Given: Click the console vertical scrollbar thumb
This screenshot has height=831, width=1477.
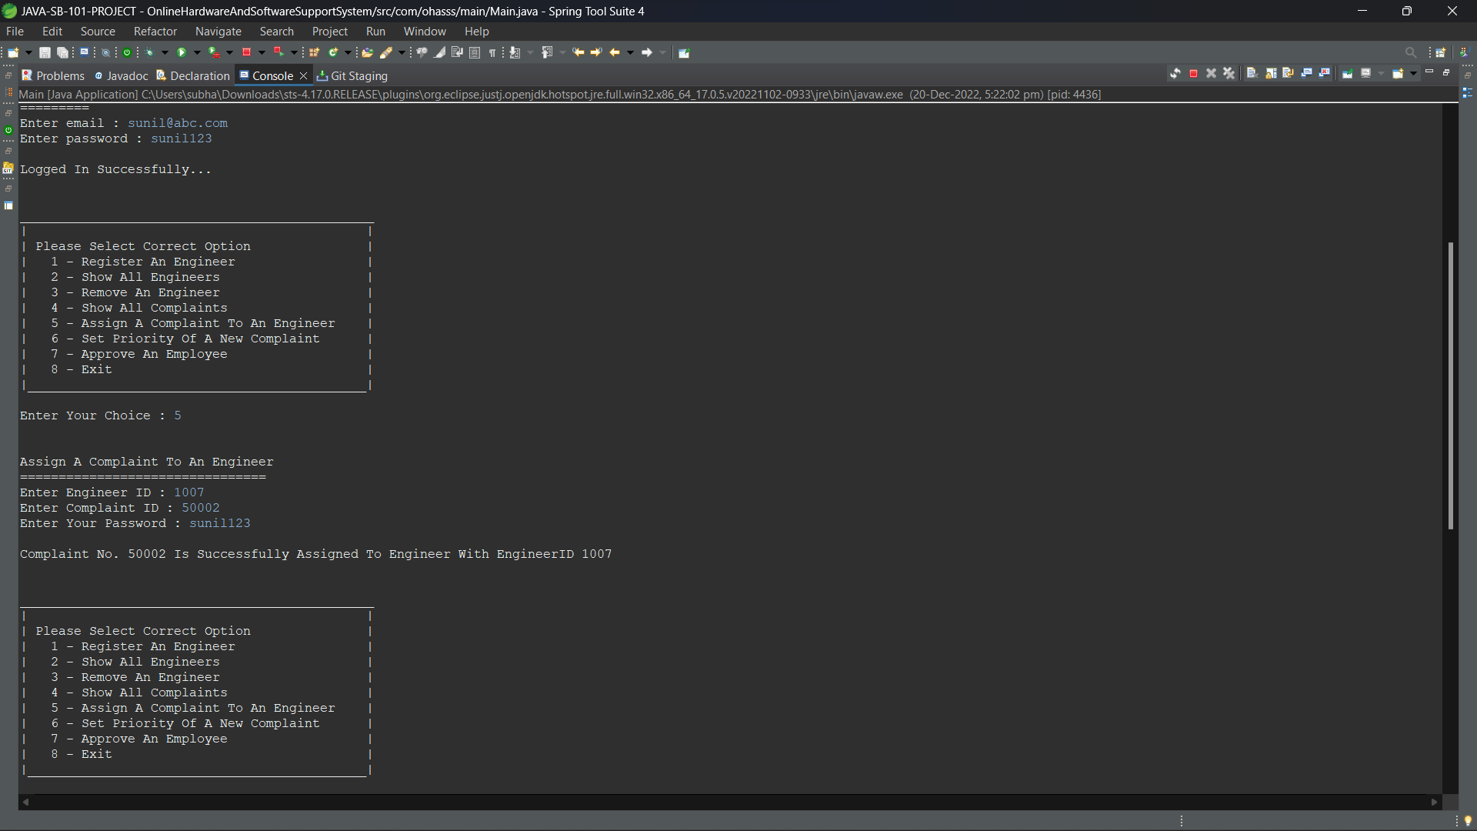Looking at the screenshot, I should 1450,385.
